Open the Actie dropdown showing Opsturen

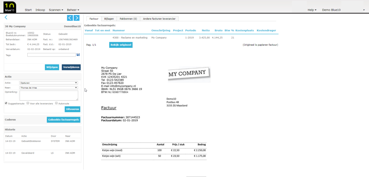click(49, 83)
